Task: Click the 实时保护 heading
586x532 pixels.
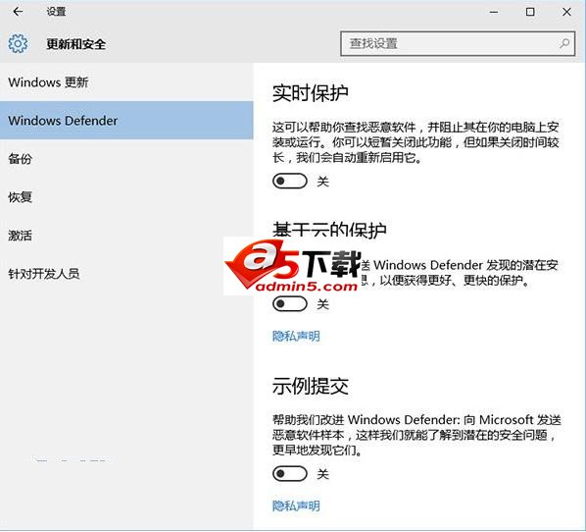Action: pos(311,93)
